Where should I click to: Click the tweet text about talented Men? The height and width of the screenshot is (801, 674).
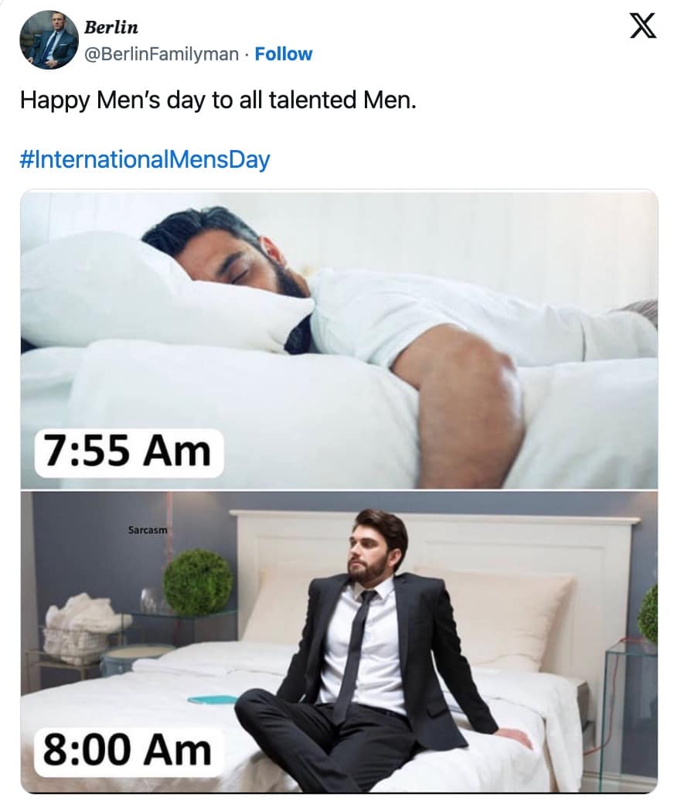[x=218, y=100]
